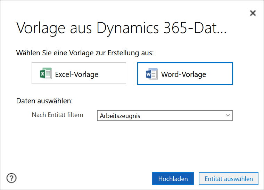Screen dimensions: 264x190
Task: Dismiss the template dialog window
Action: tap(253, 13)
